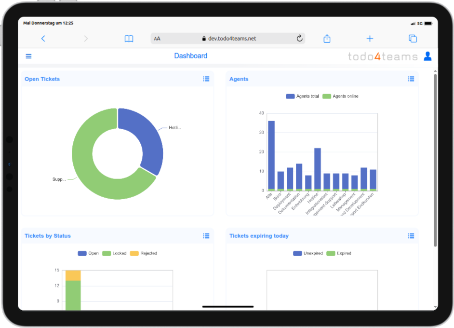The width and height of the screenshot is (454, 328).
Task: Click the Tickets expiring today heading
Action: pos(259,236)
